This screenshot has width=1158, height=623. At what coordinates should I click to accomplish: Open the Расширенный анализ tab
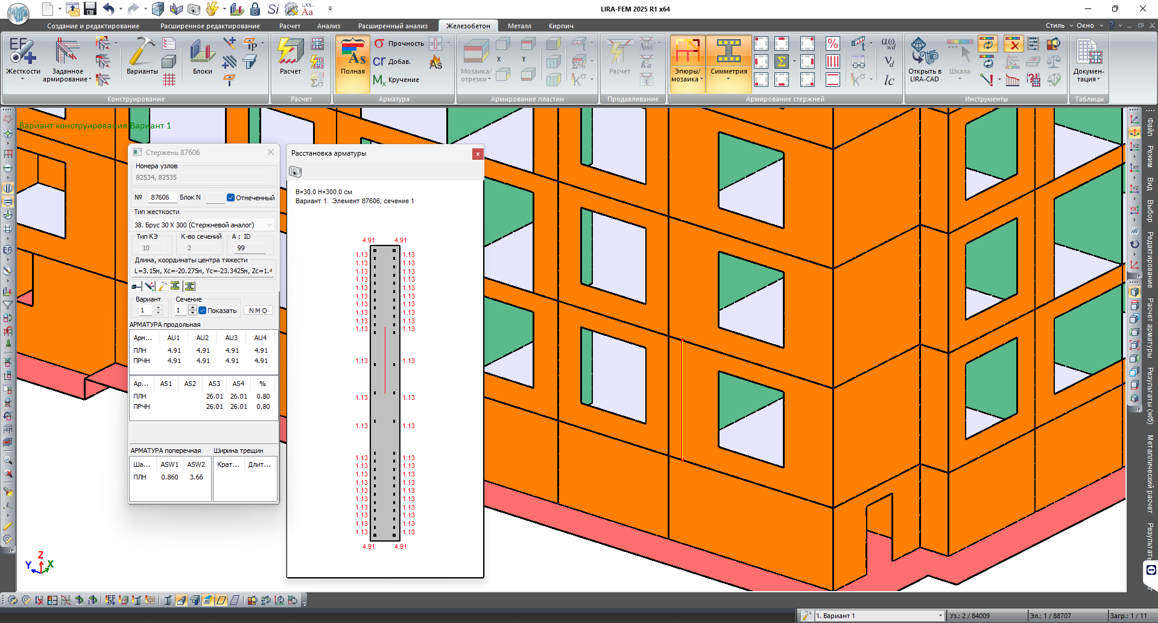(393, 26)
